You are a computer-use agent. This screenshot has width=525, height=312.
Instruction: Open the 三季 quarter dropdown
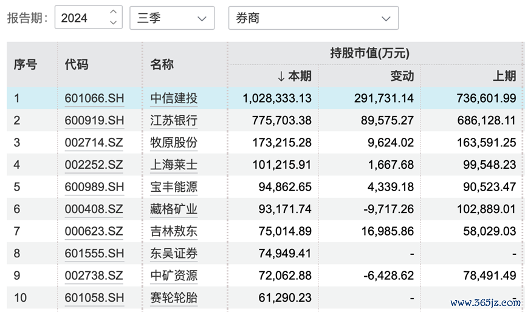[x=172, y=18]
